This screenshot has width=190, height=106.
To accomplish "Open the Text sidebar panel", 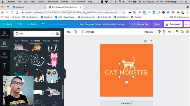I will click(4, 66).
